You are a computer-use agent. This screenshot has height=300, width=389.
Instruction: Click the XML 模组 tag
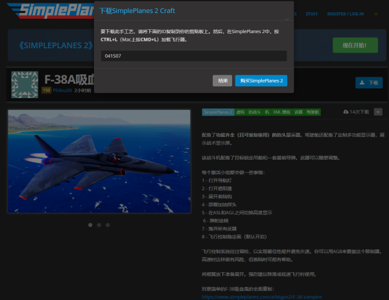click(281, 112)
